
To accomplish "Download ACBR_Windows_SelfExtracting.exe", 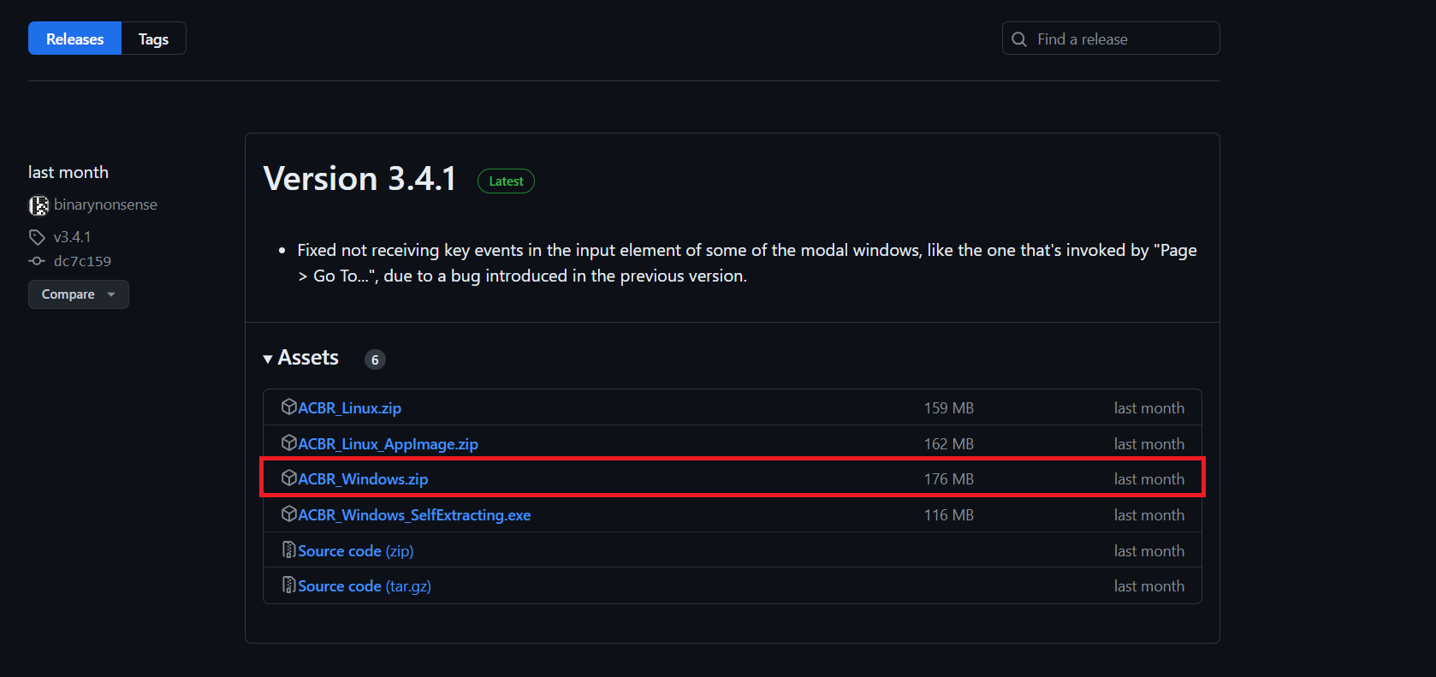I will point(414,515).
